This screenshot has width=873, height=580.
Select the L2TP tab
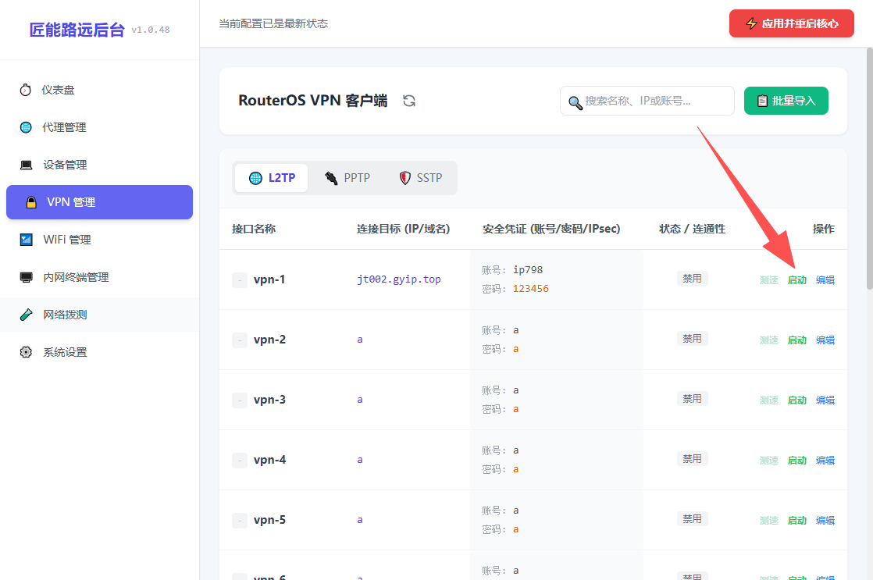click(x=271, y=177)
